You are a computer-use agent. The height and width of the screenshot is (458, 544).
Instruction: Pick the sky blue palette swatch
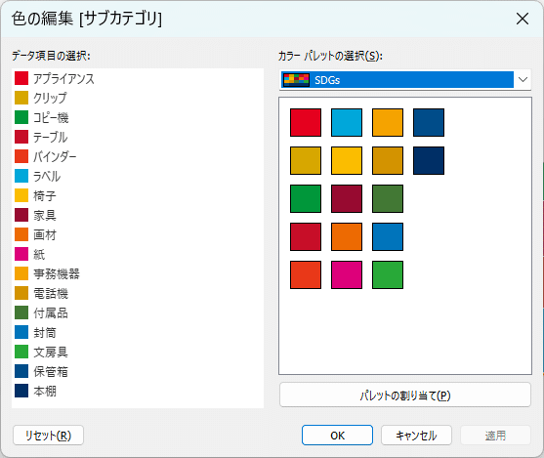click(347, 122)
